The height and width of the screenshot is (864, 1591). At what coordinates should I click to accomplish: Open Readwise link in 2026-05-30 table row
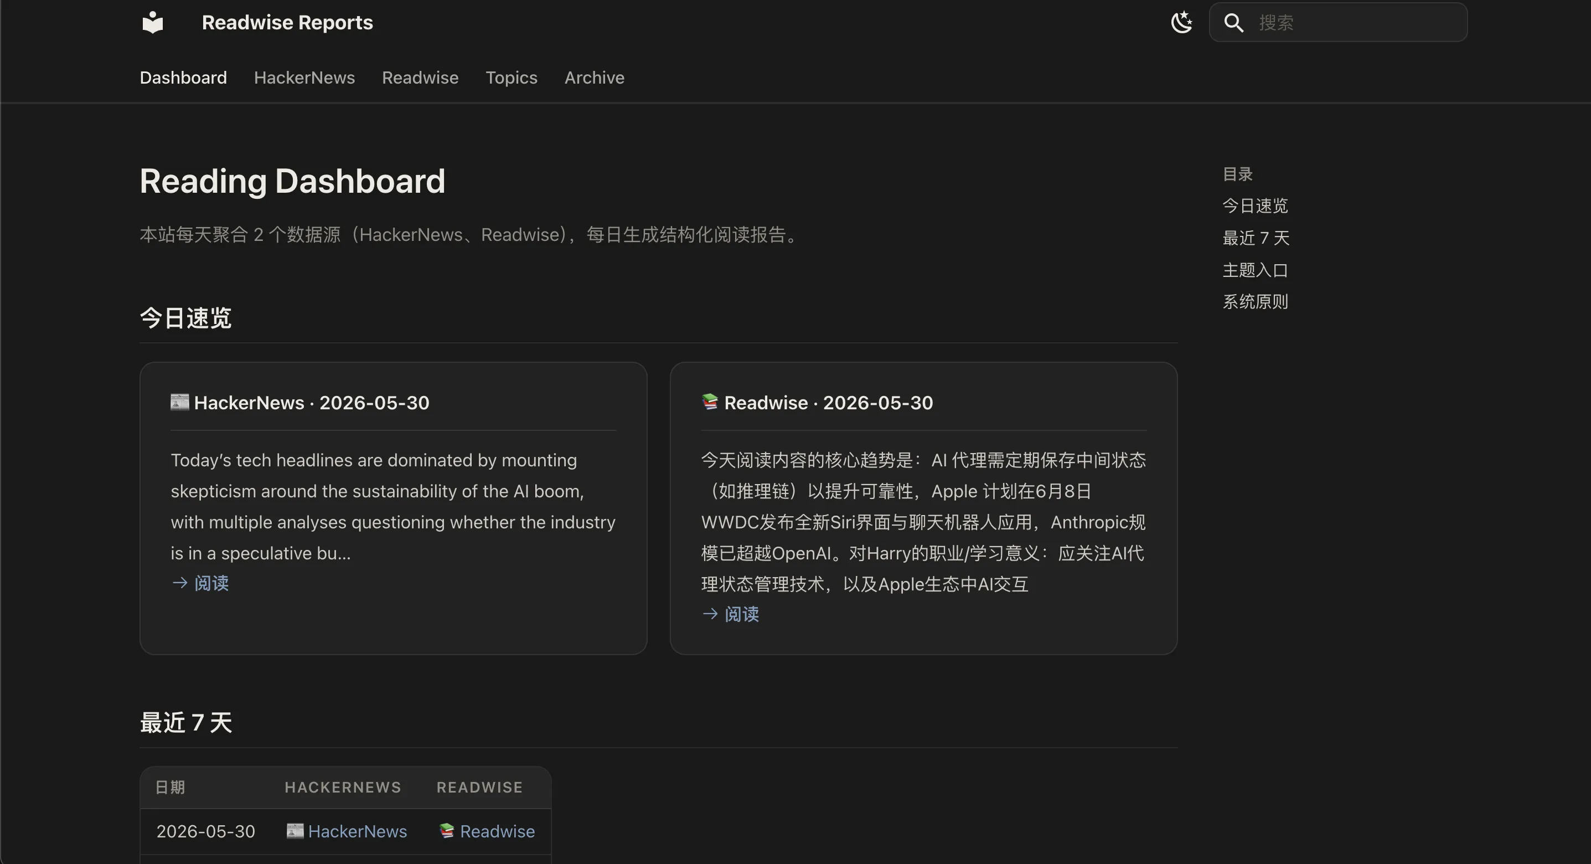(x=497, y=831)
